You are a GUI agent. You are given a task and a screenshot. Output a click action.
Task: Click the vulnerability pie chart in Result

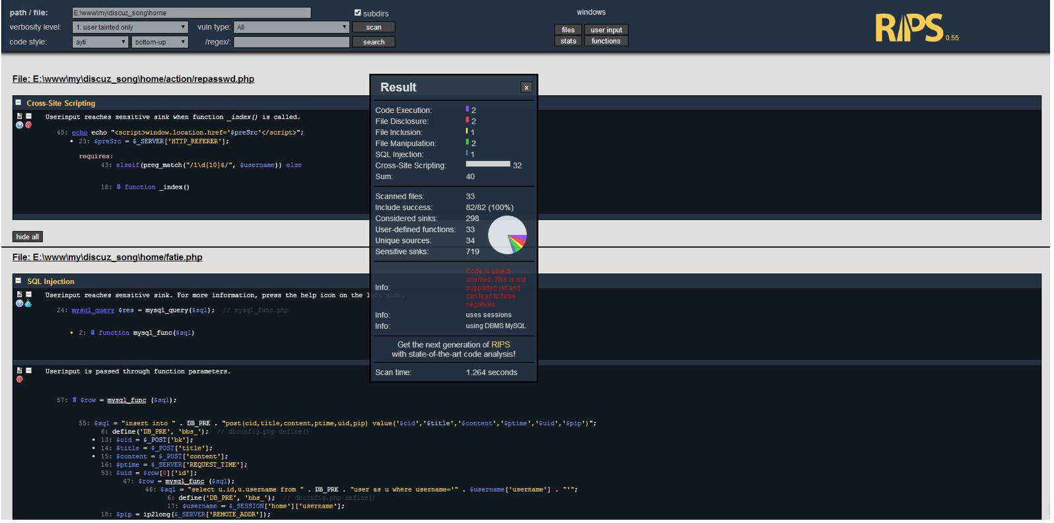[508, 235]
